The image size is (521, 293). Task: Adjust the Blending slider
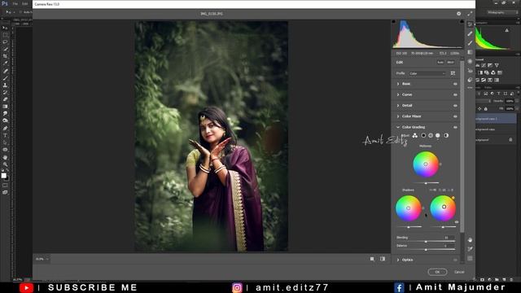(x=426, y=241)
